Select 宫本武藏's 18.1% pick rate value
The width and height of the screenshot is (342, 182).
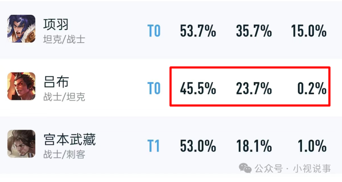pos(254,146)
